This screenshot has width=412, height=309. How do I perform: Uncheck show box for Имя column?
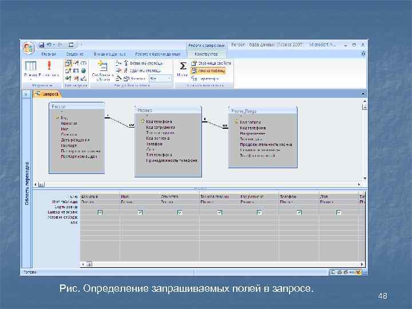point(140,212)
